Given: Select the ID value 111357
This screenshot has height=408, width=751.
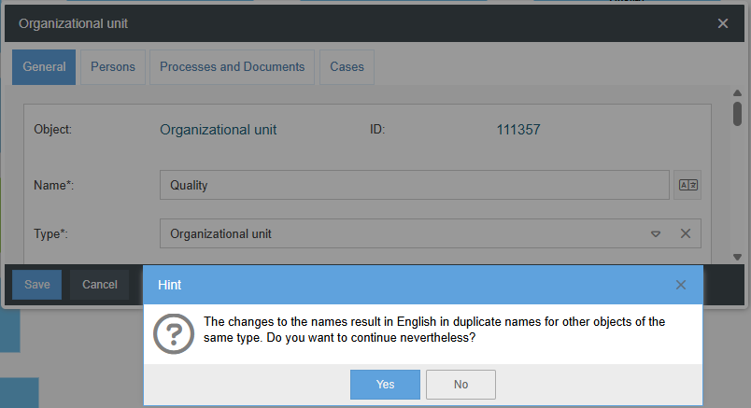Looking at the screenshot, I should coord(518,130).
